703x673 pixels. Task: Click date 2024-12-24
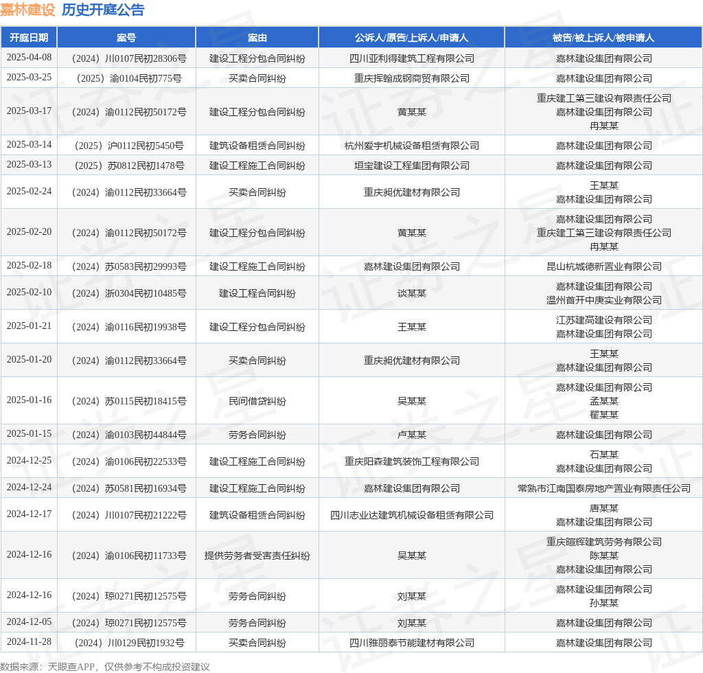coord(29,488)
